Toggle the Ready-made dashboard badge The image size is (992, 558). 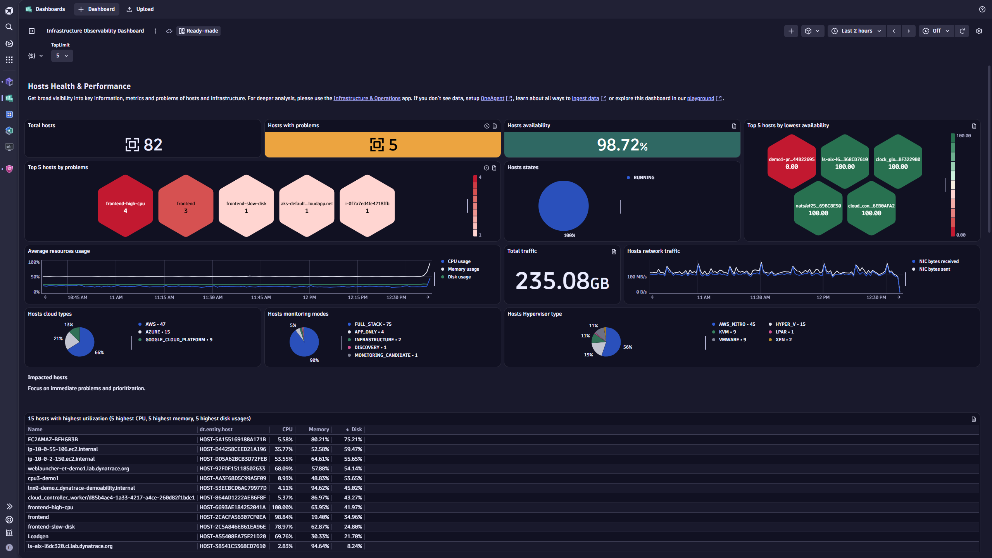pyautogui.click(x=198, y=31)
